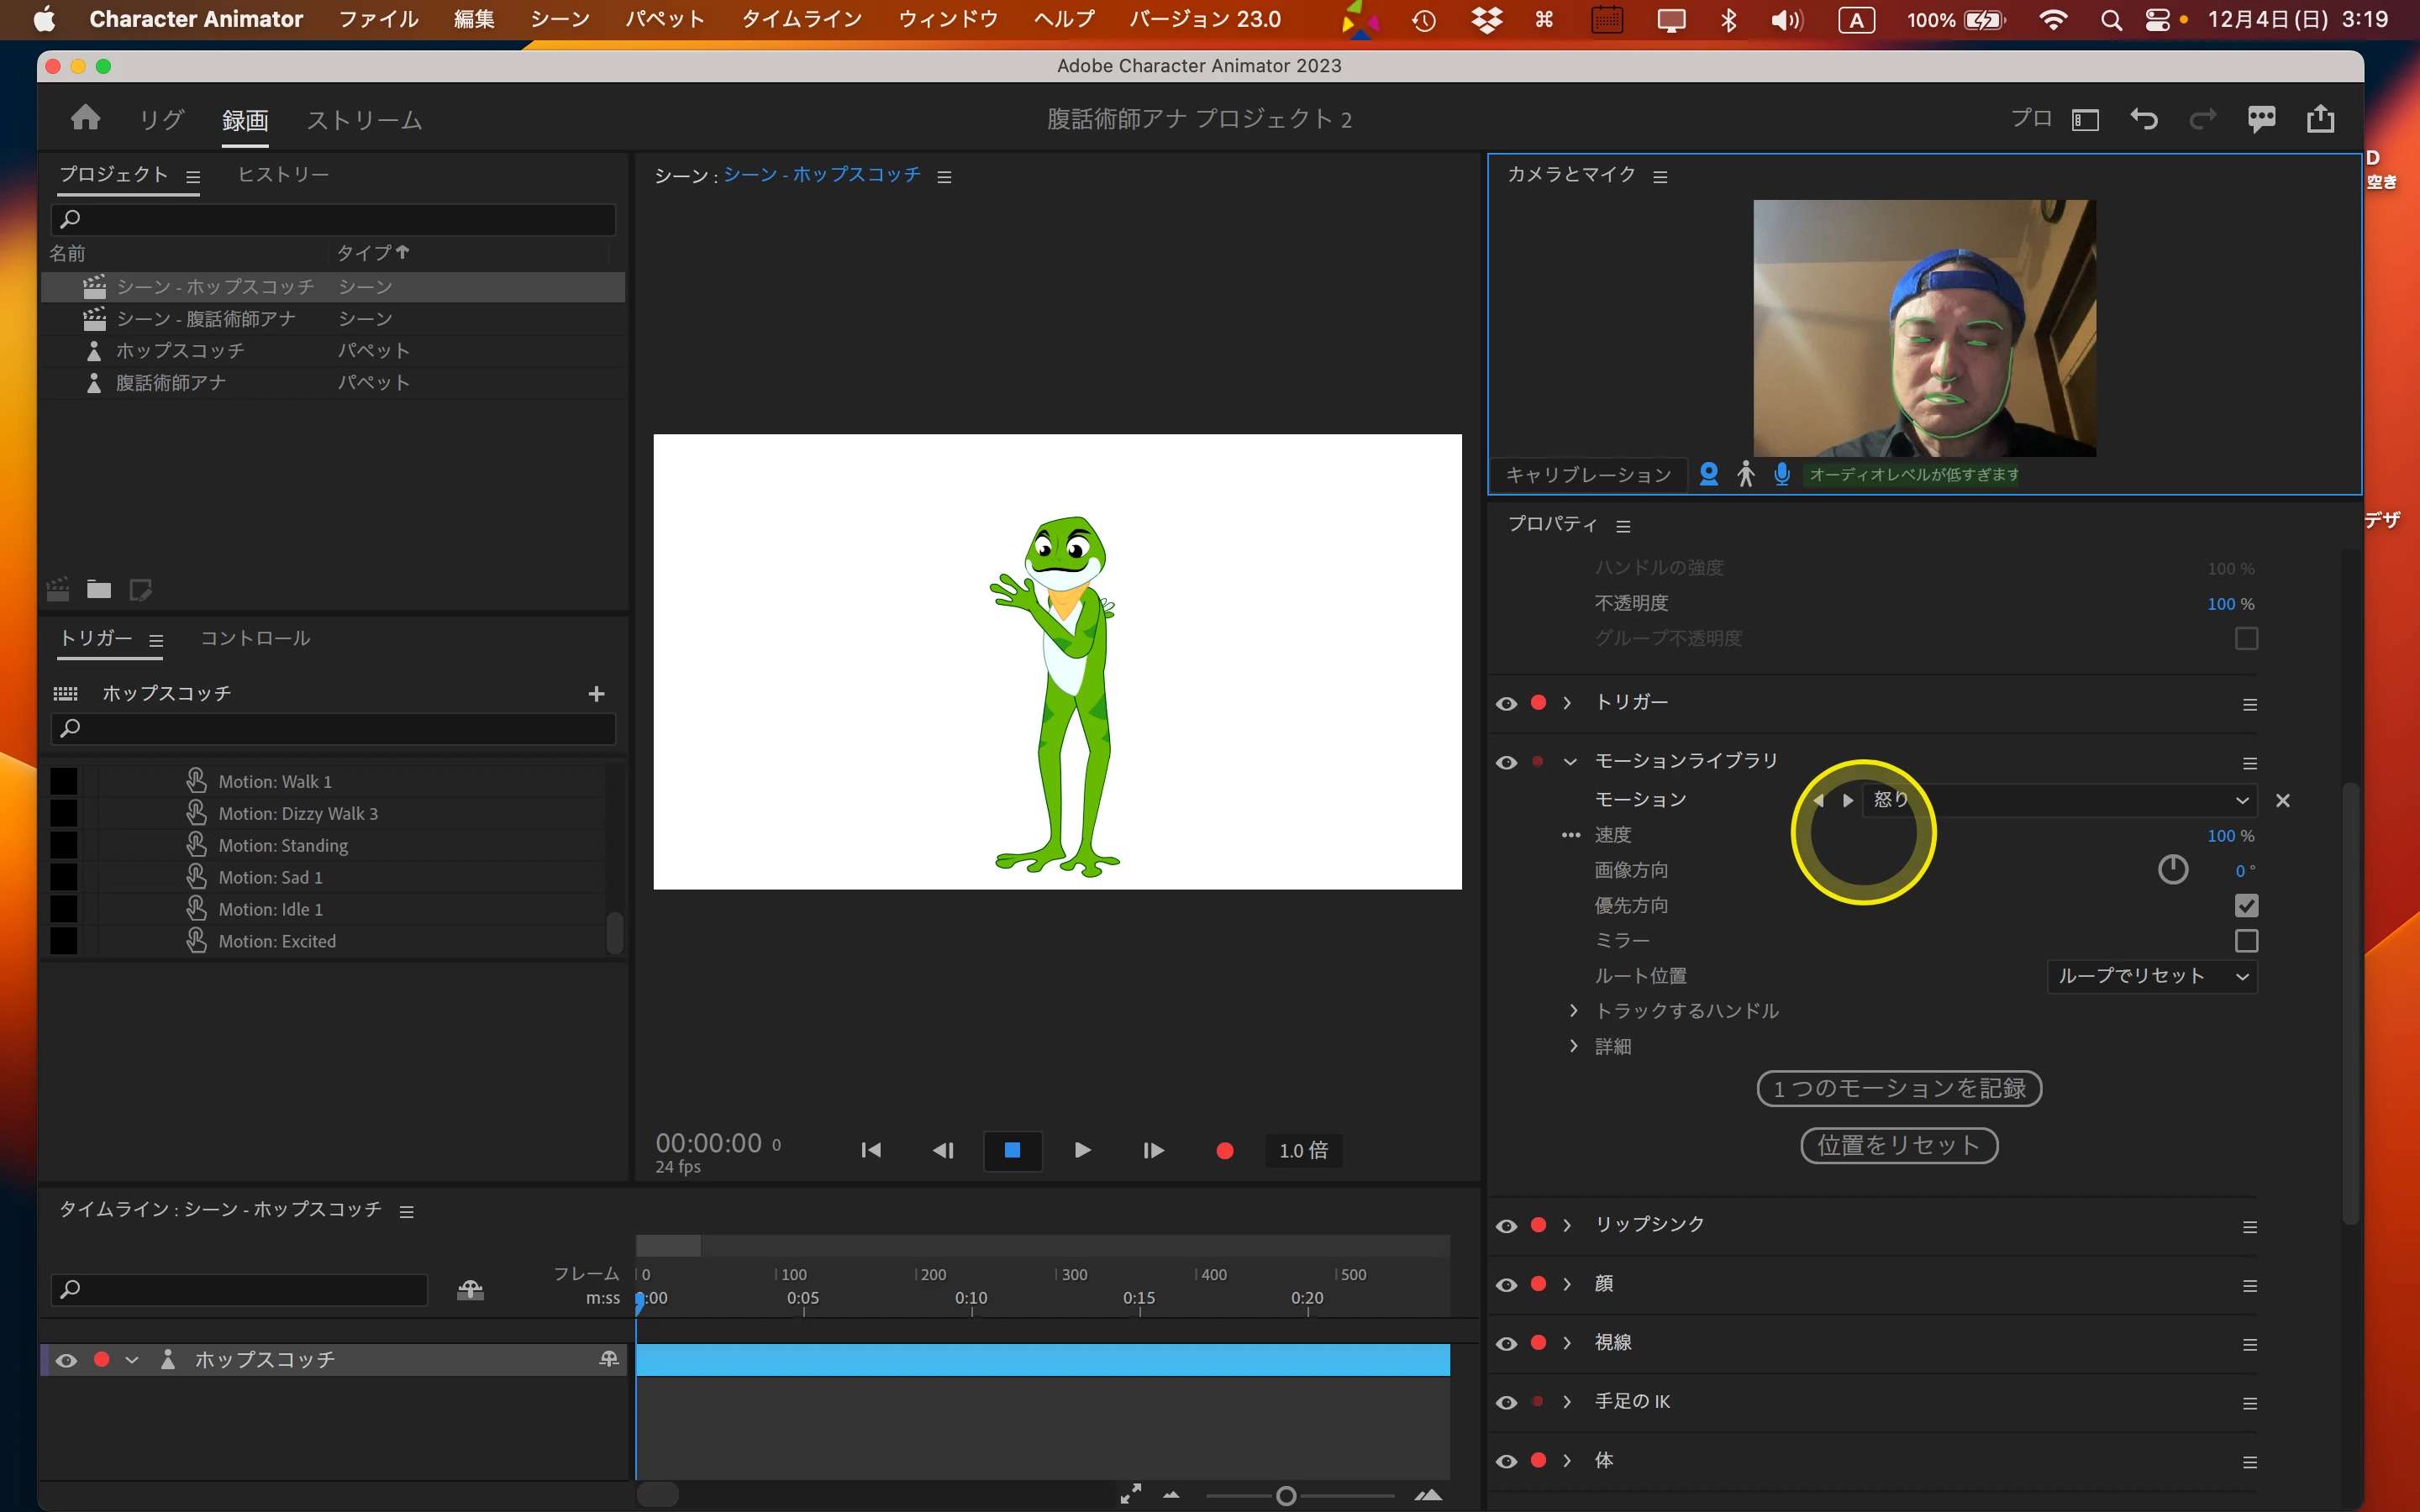
Task: Uncheck the 優先方向 checkbox
Action: 2246,906
